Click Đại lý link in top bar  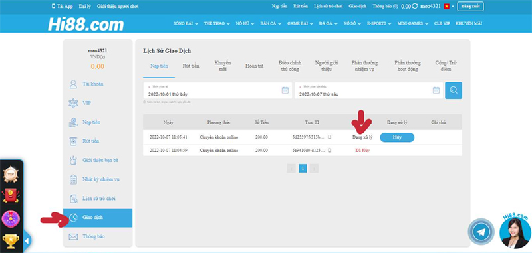click(x=84, y=6)
